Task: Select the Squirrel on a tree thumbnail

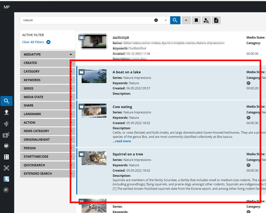Action: pyautogui.click(x=94, y=158)
